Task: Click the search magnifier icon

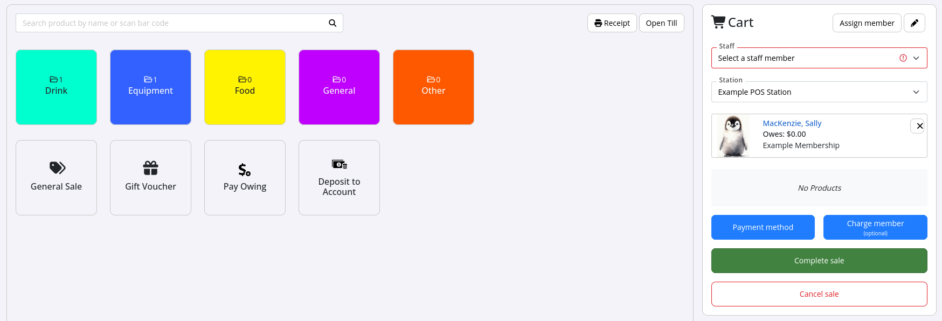Action: point(333,23)
